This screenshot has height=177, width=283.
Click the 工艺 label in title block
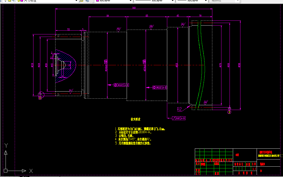[x=198, y=173]
